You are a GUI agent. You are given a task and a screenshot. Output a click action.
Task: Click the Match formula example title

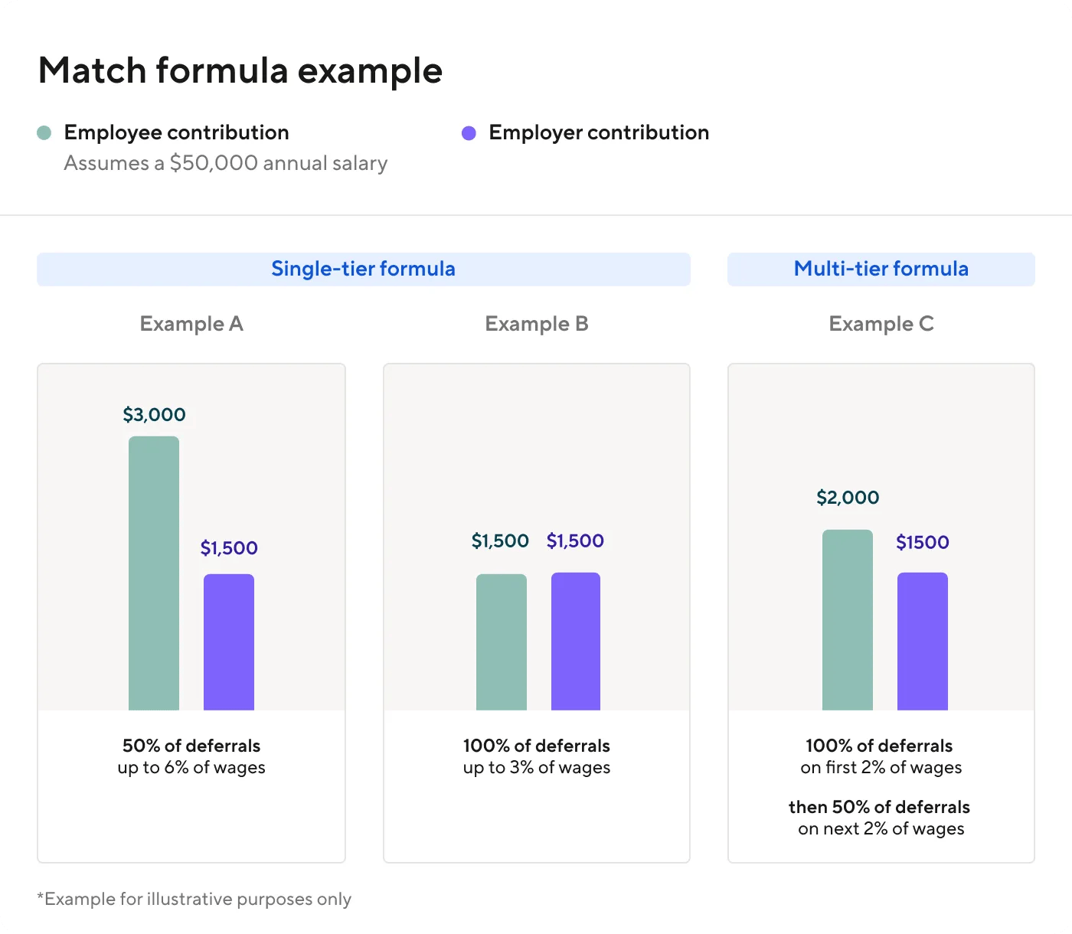click(240, 70)
